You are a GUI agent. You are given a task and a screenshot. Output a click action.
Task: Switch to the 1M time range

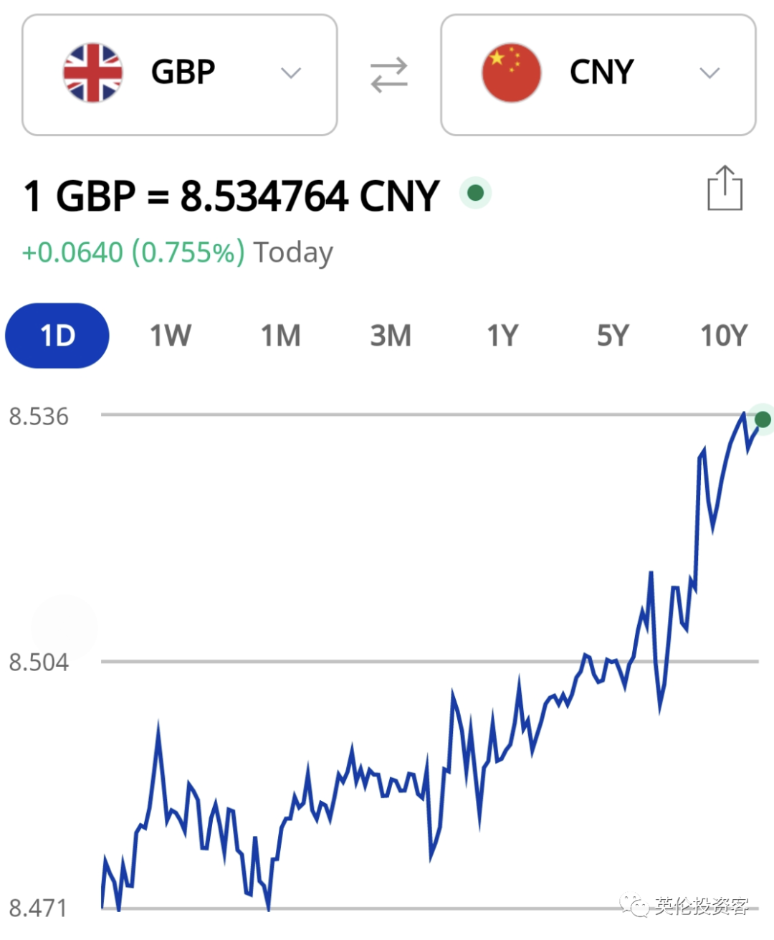point(280,336)
